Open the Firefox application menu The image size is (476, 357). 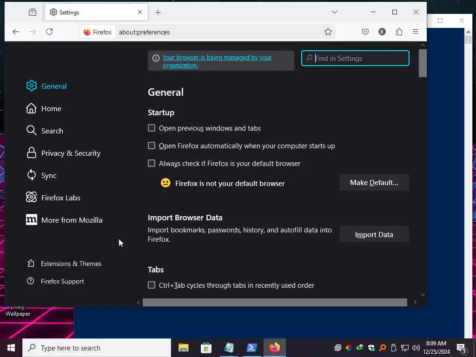[x=416, y=32]
